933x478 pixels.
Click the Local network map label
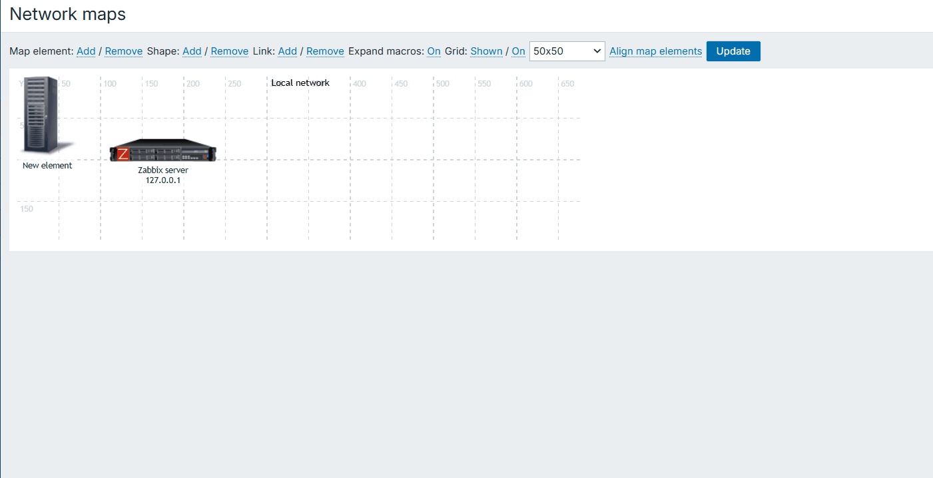click(x=300, y=83)
